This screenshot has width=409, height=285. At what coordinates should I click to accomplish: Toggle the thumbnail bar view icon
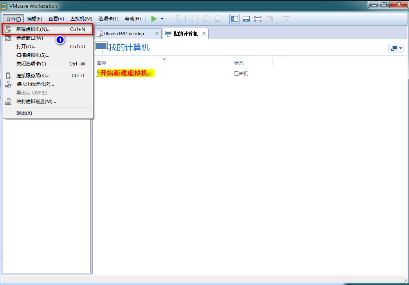coord(246,19)
